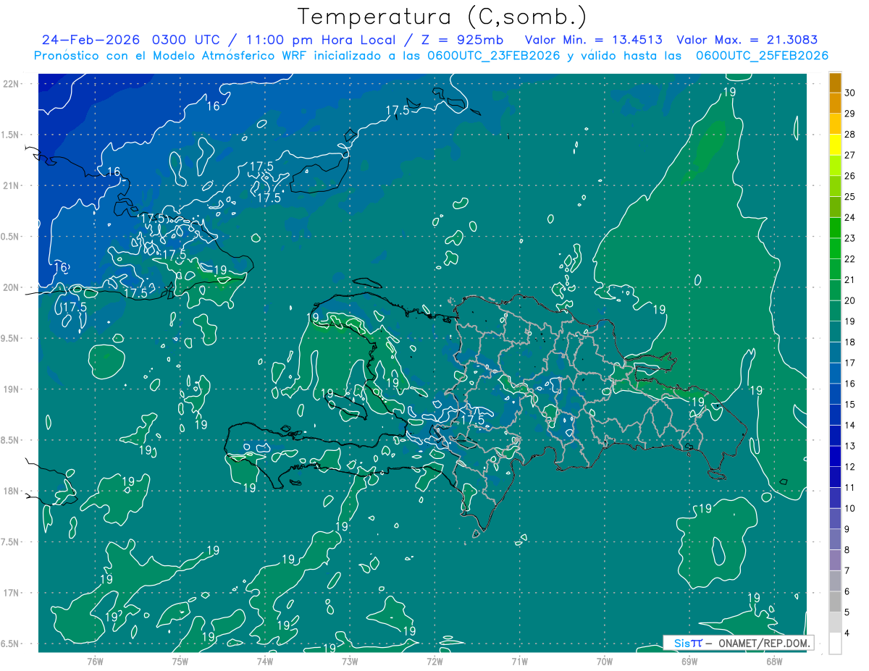869x671 pixels.
Task: Select the 'Valor Min. = 13.4513' readout
Action: tap(593, 40)
